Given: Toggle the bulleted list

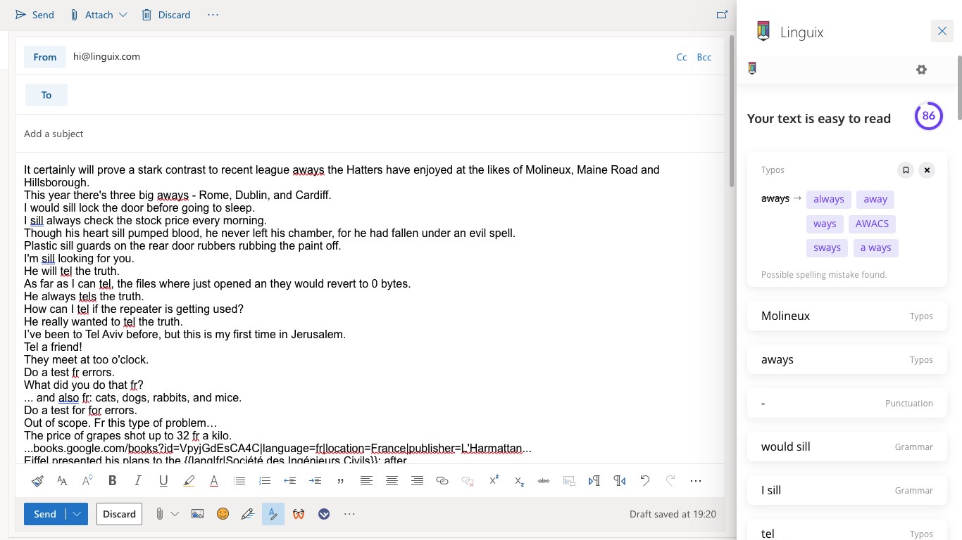Looking at the screenshot, I should coord(239,481).
